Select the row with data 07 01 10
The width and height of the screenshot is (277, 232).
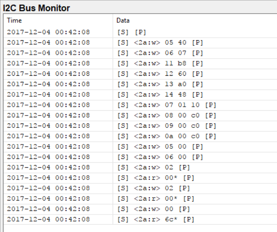pyautogui.click(x=167, y=105)
